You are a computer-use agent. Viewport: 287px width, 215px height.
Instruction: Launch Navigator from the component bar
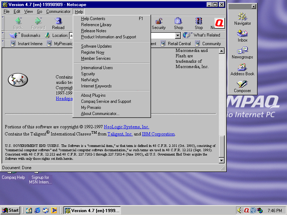pyautogui.click(x=243, y=19)
